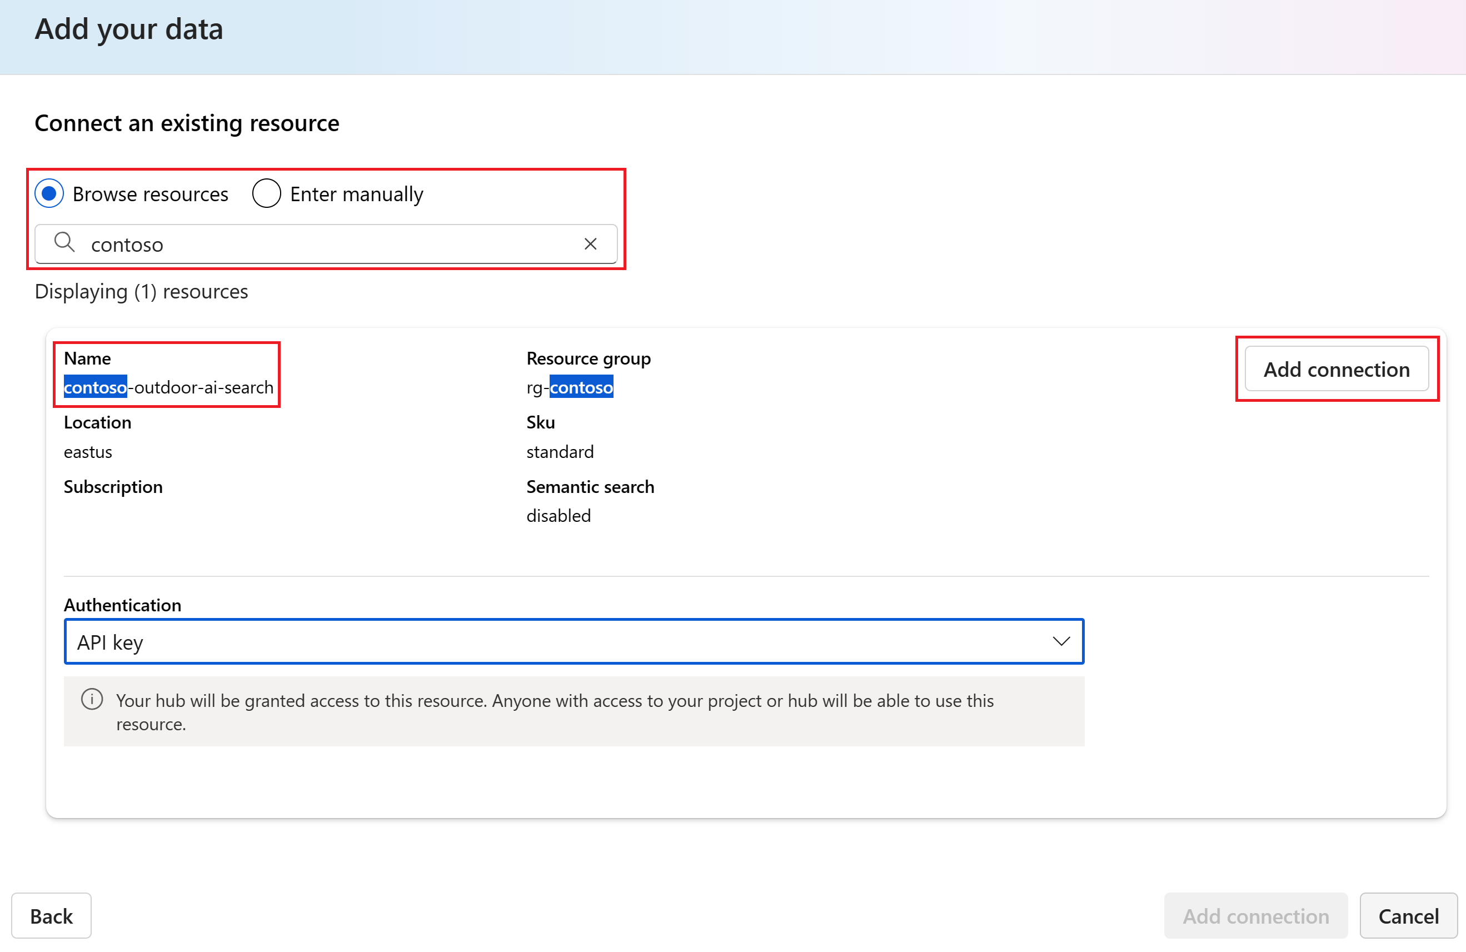Click the Semantic search value disabled
This screenshot has height=952, width=1466.
click(x=559, y=516)
